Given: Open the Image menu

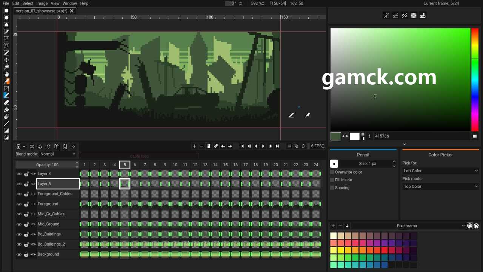Looking at the screenshot, I should 42,3.
